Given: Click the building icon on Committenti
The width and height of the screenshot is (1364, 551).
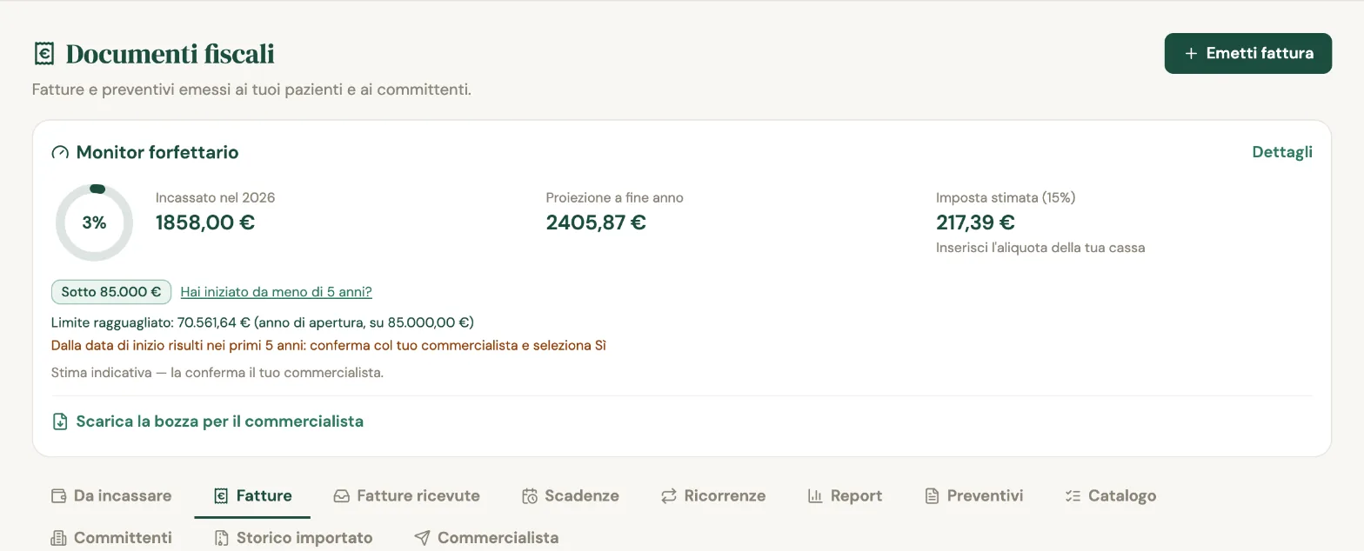Looking at the screenshot, I should point(59,538).
